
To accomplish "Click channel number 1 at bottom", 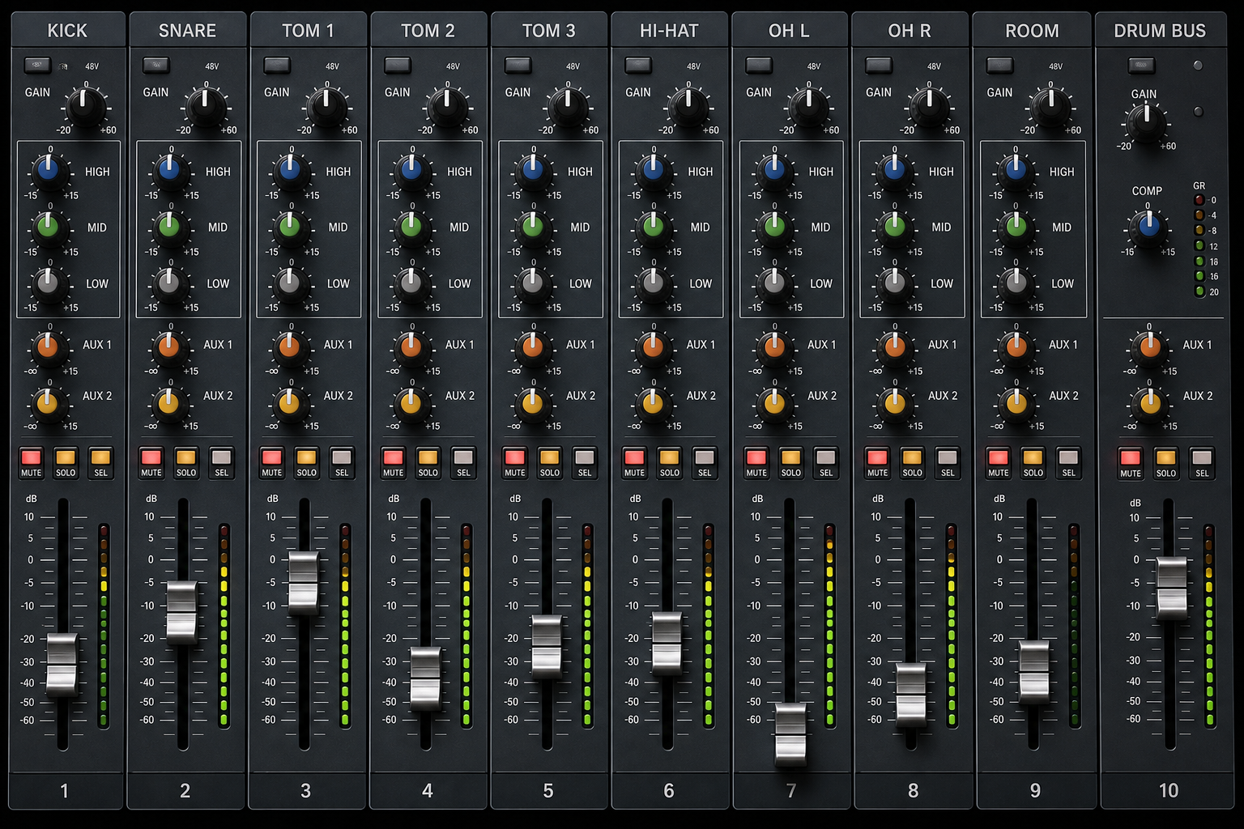I will [x=64, y=791].
